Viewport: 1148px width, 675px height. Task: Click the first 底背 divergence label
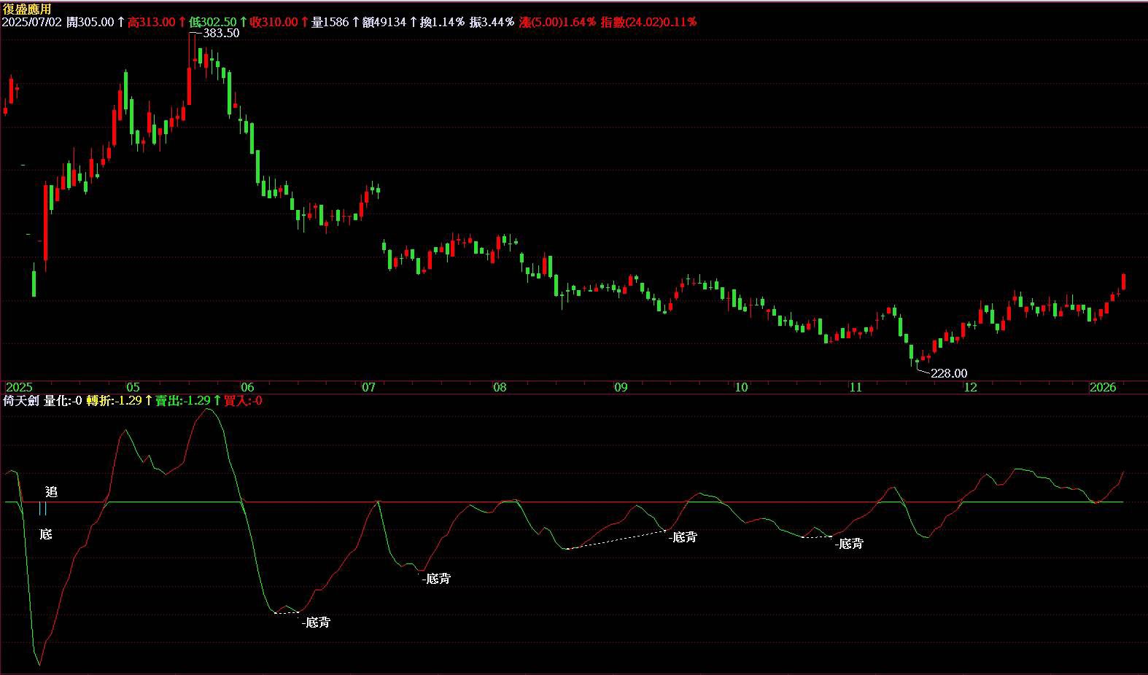click(x=317, y=623)
